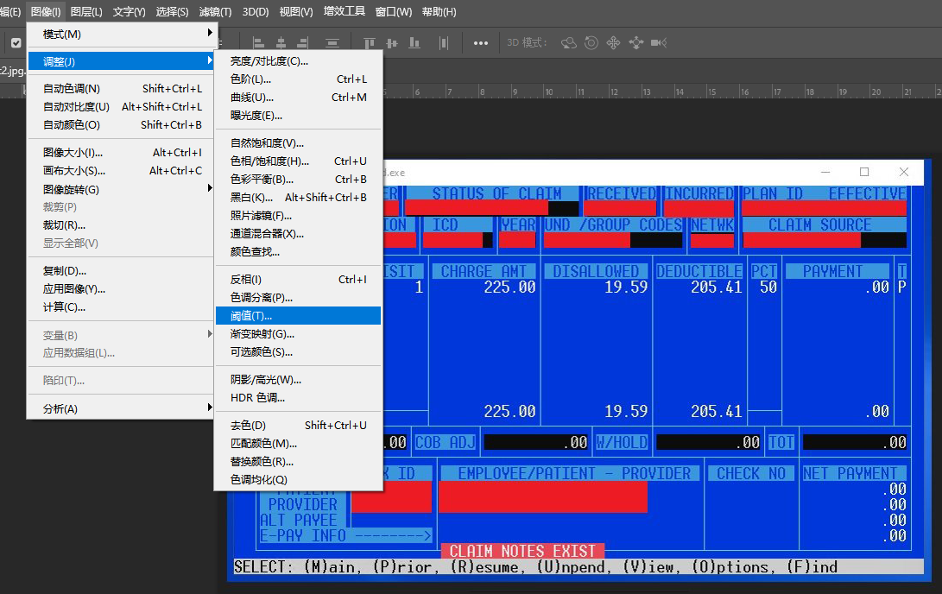Click the distribute vertically icon

pyautogui.click(x=332, y=42)
